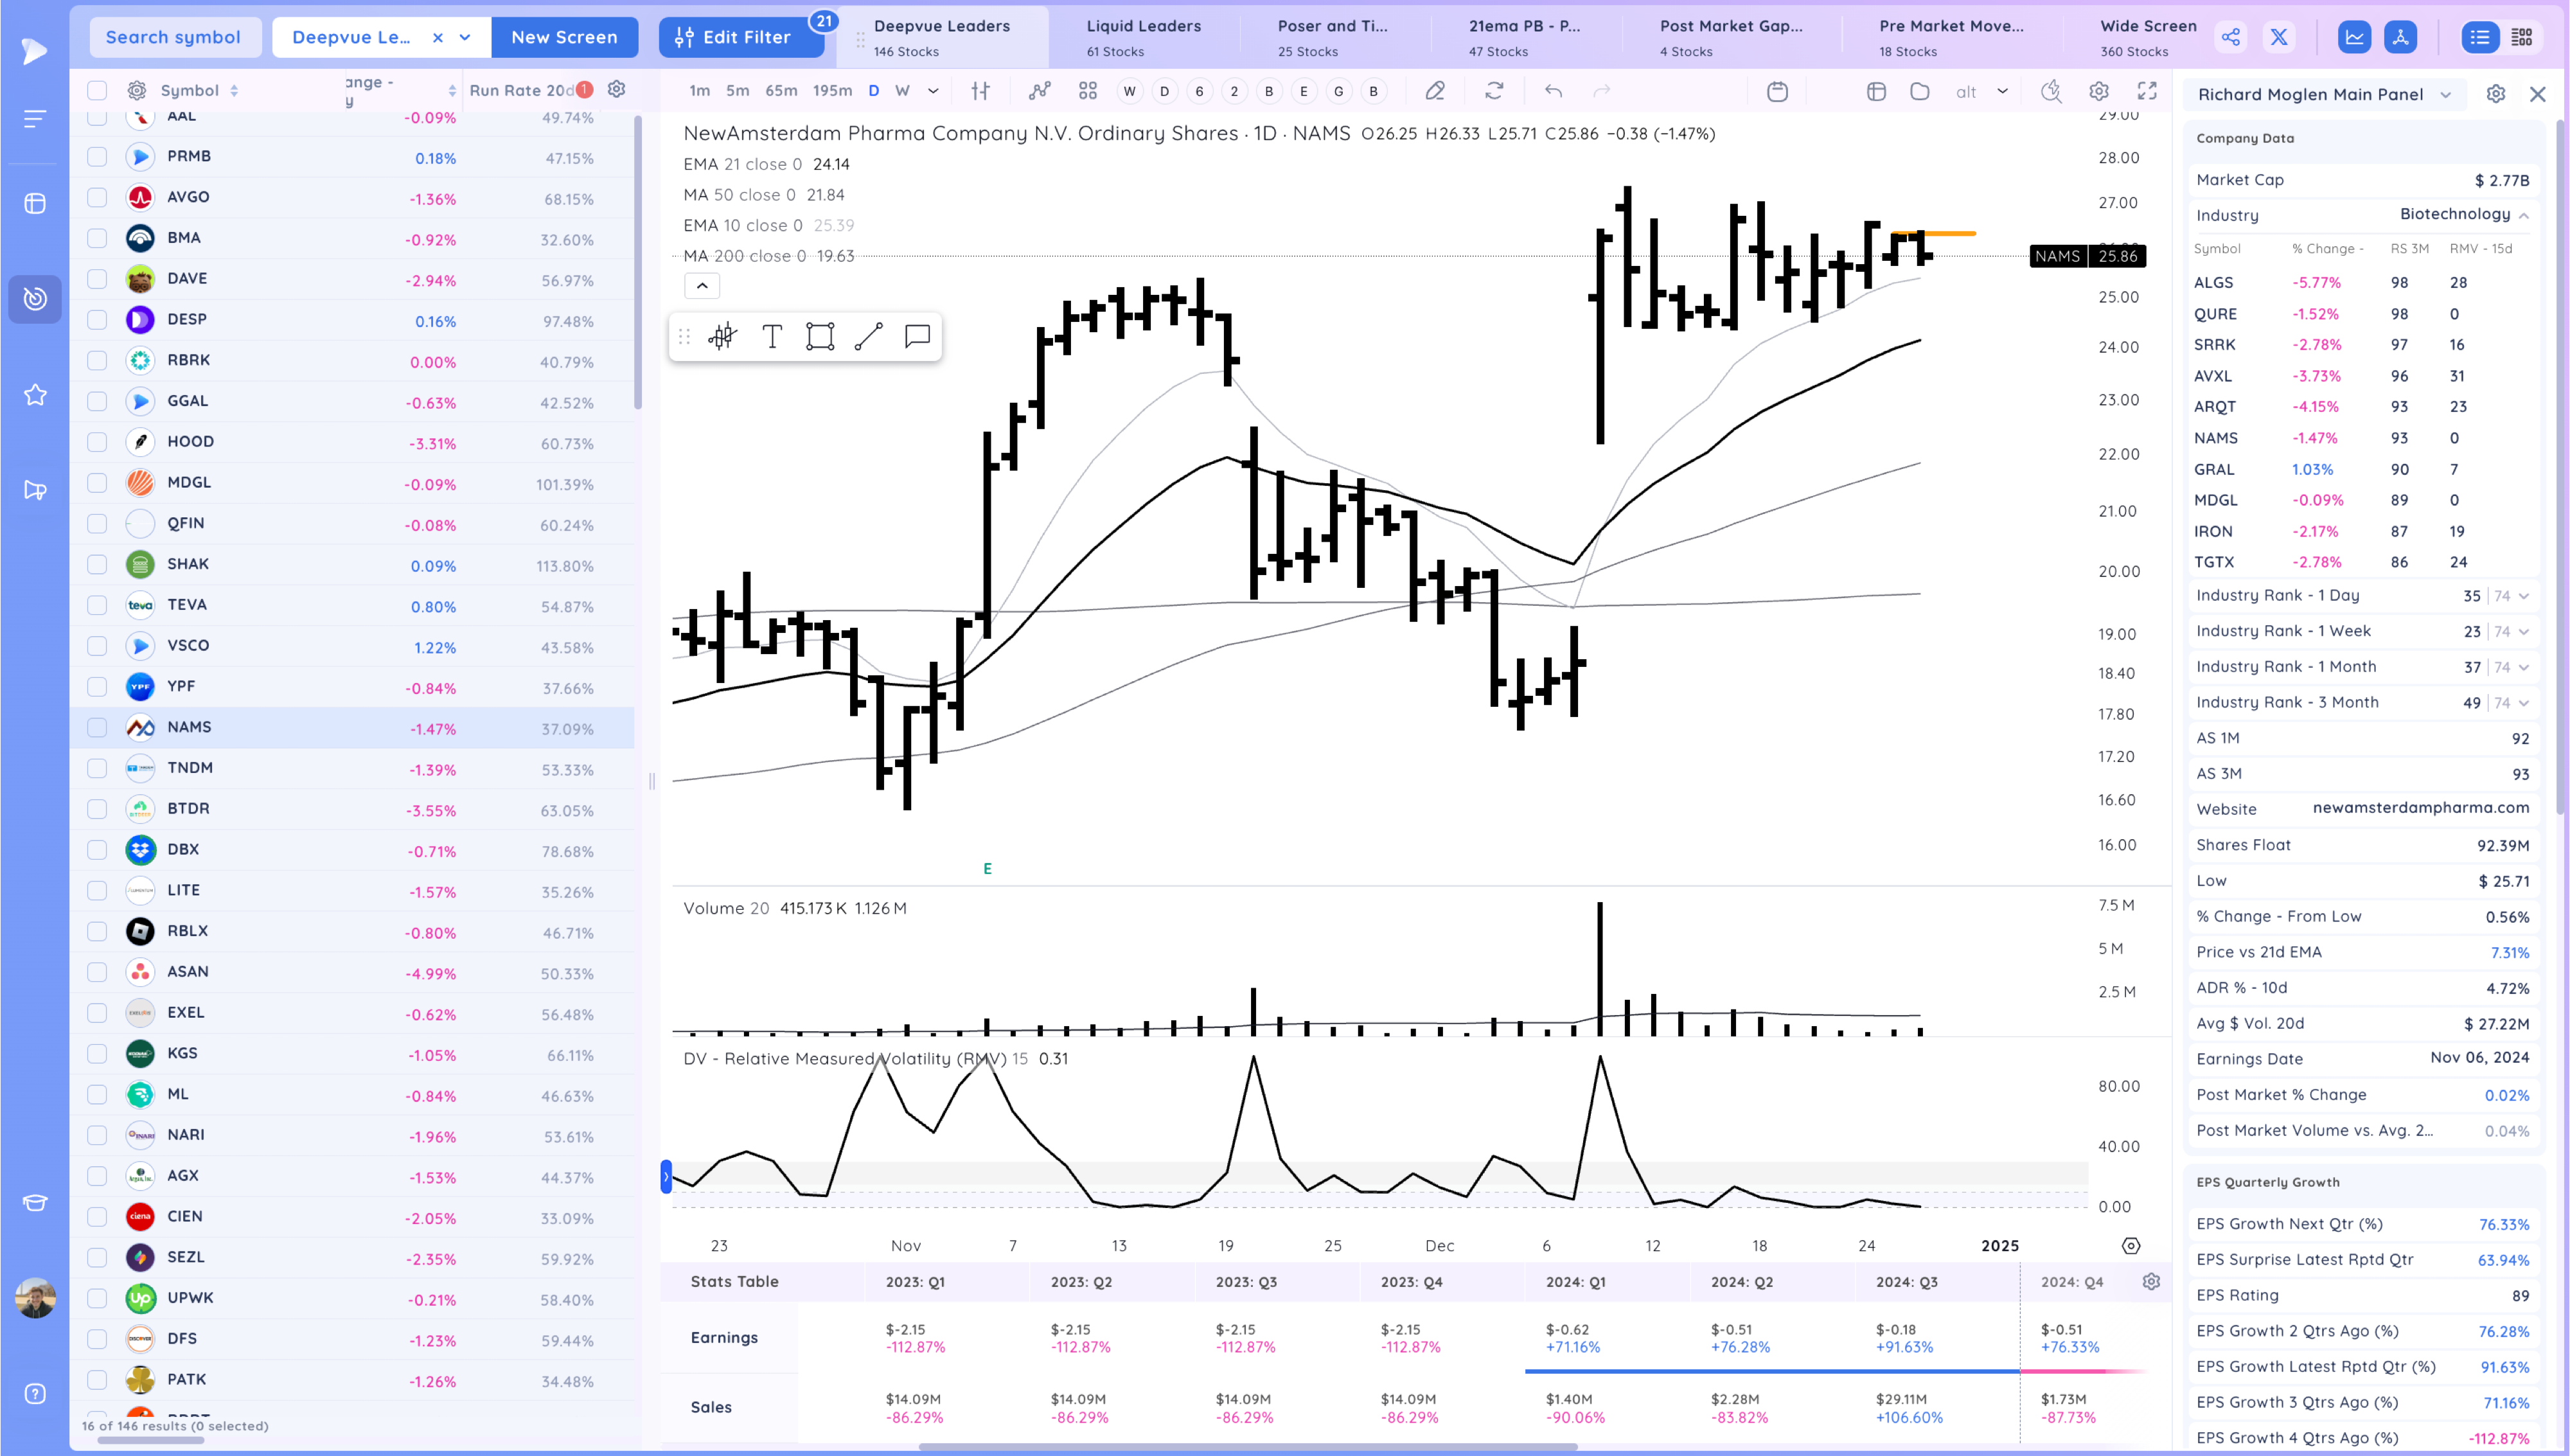Toggle the select-all checkbox in header

(97, 91)
